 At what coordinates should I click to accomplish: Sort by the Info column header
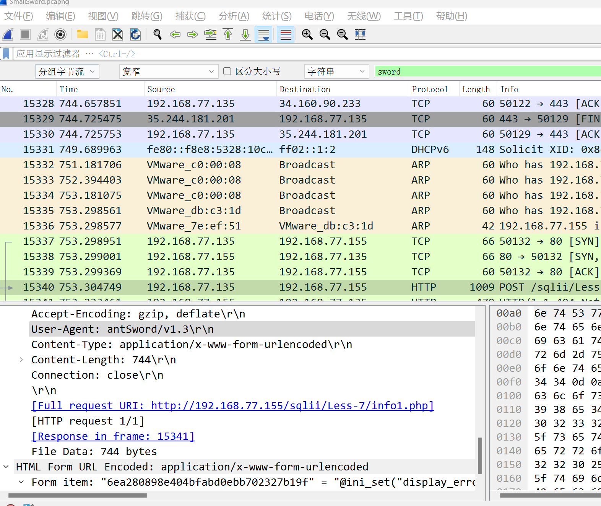[x=549, y=89]
